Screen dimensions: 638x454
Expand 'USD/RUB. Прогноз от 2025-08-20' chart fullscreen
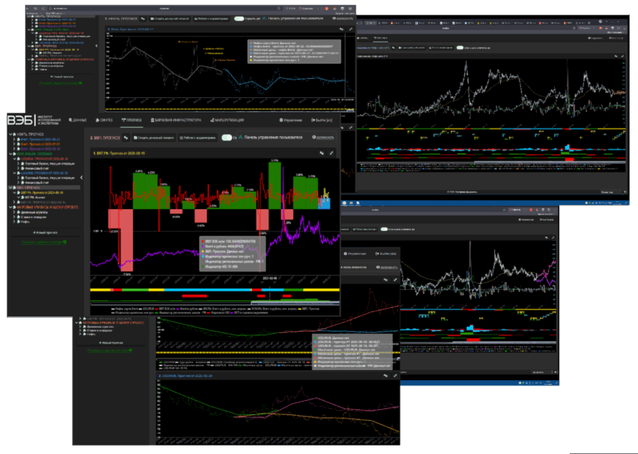[395, 376]
